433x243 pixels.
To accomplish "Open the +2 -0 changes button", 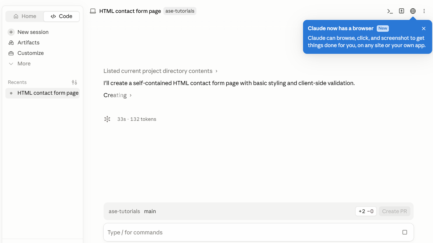I will tap(366, 211).
